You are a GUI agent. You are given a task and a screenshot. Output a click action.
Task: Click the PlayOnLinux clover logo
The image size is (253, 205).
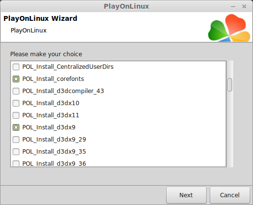tap(229, 28)
